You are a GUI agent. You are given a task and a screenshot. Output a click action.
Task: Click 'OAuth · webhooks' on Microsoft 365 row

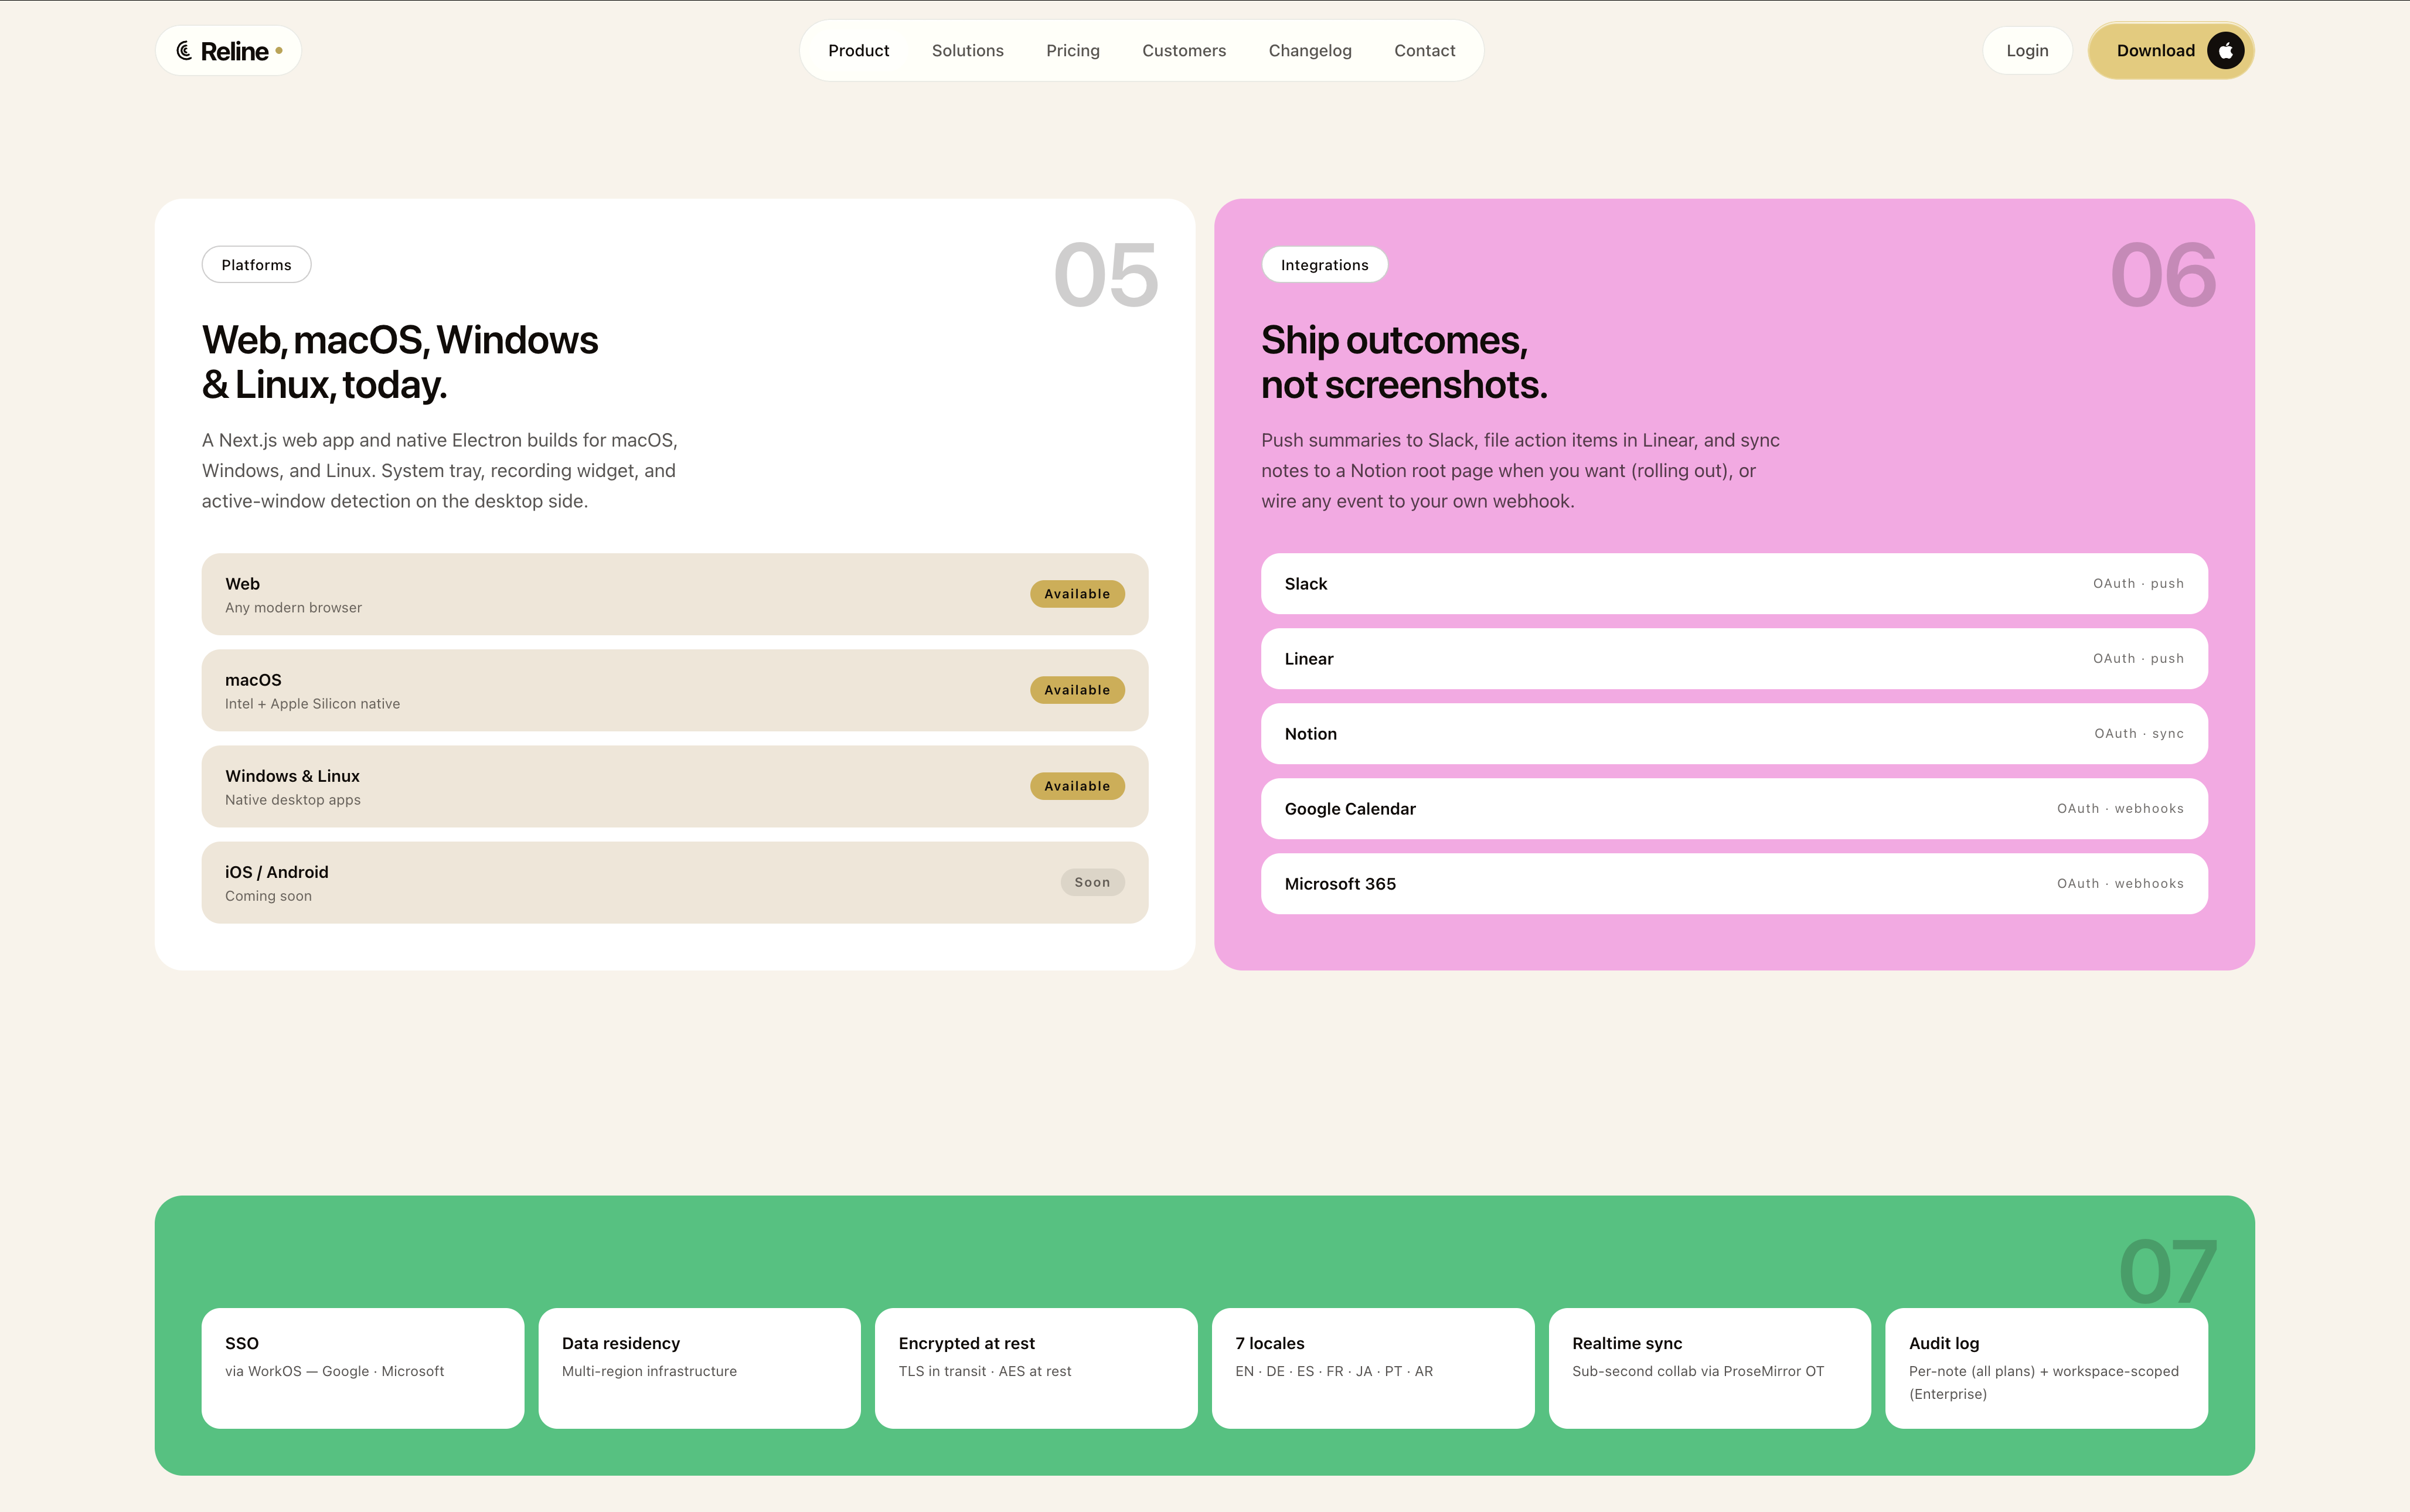2120,884
